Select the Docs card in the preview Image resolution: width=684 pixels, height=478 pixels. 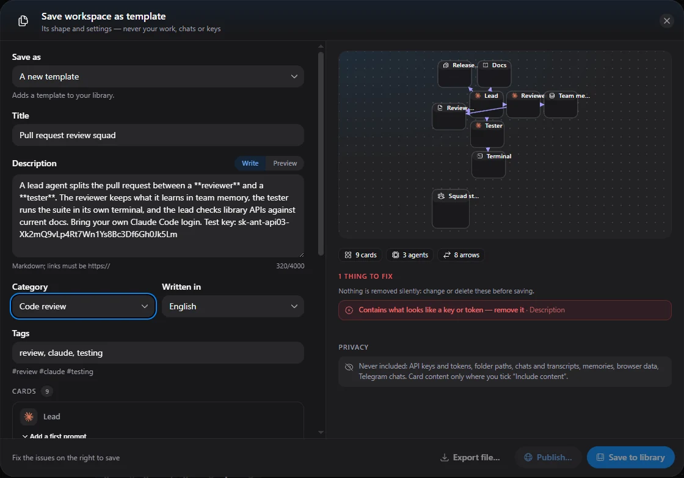coord(494,74)
